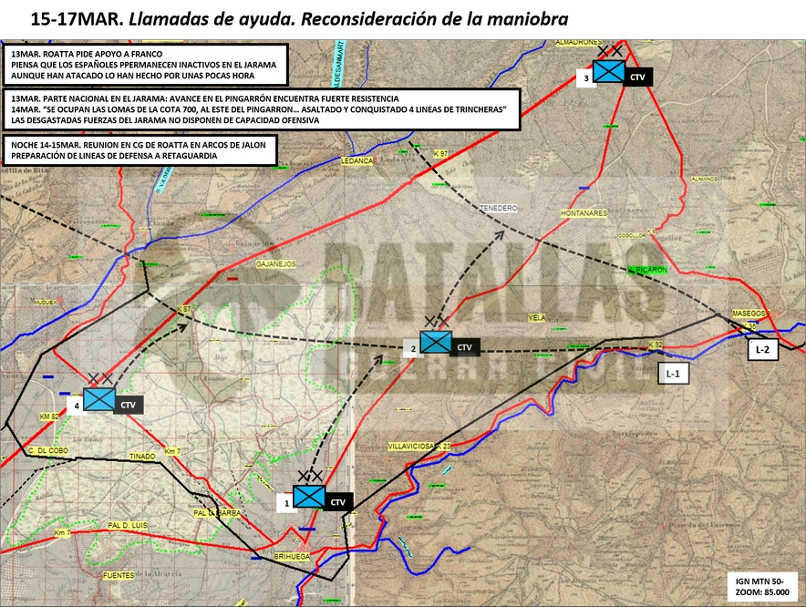Screen dimensions: 806x607
Task: Click the CTV division 1 unit symbol
Action: (309, 497)
